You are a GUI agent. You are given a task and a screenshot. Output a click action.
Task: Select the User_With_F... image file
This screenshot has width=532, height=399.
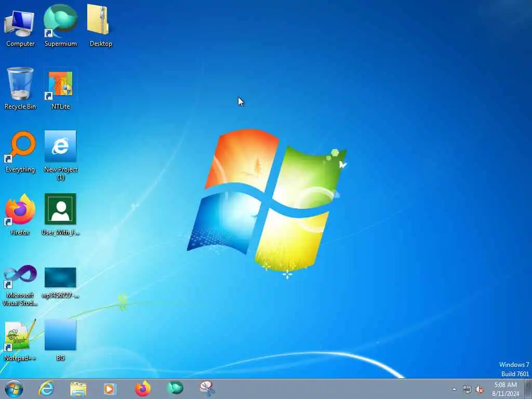(60, 215)
